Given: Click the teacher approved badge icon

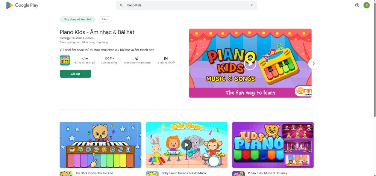Looking at the screenshot, I should (x=137, y=59).
